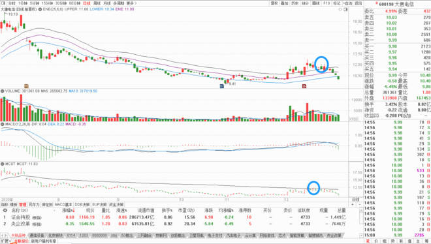
Task: Click the small diamond icon above the price axis
Action: coord(340,9)
